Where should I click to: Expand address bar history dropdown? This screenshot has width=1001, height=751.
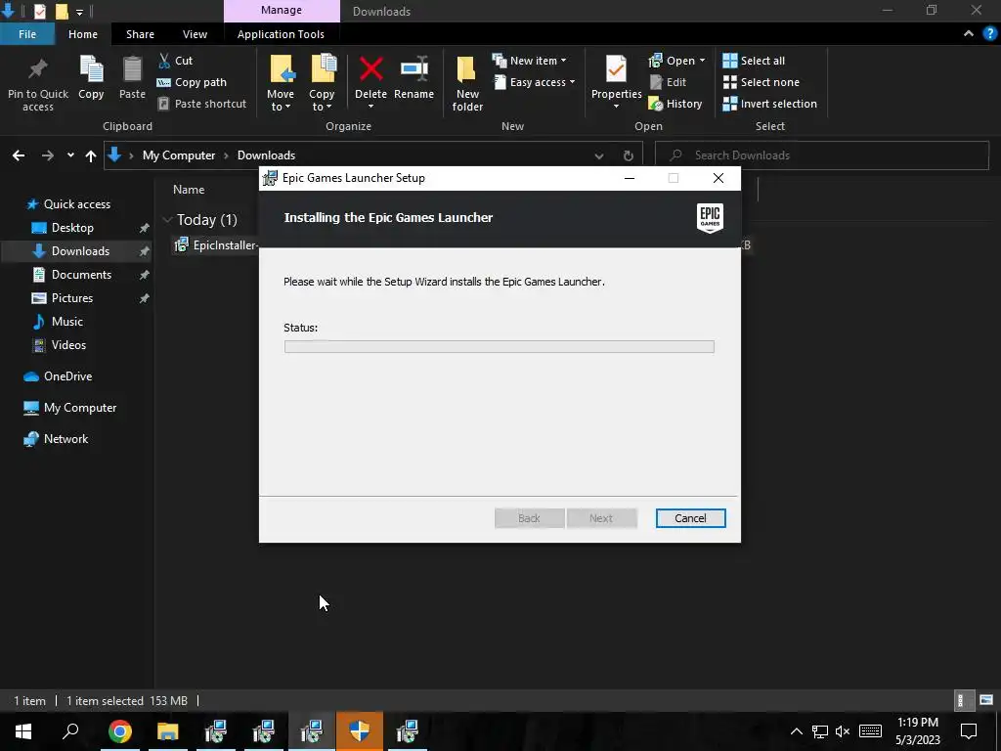click(599, 155)
